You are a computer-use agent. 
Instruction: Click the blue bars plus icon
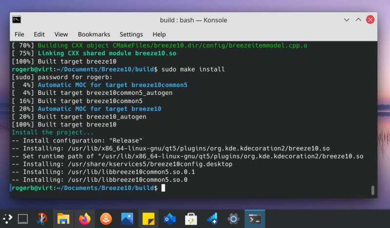(212, 219)
